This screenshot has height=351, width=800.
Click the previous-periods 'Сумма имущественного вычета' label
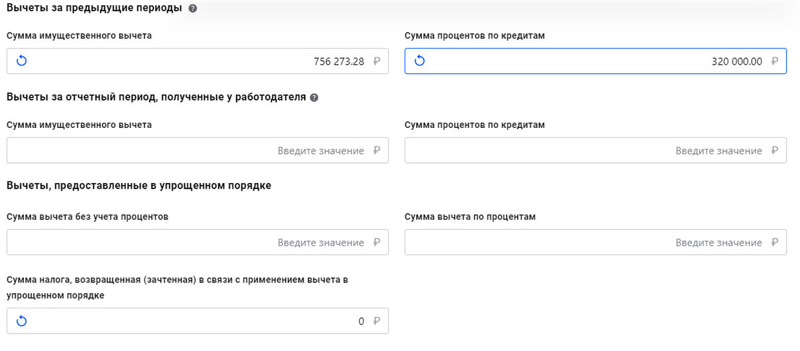tap(79, 36)
